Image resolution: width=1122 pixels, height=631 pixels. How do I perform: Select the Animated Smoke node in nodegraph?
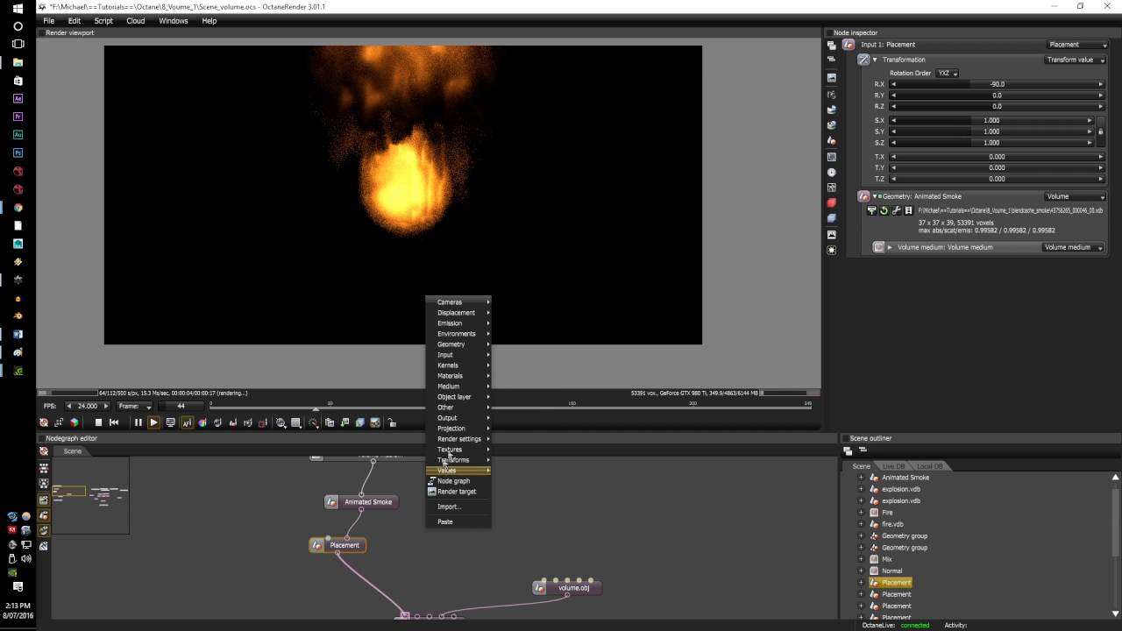pos(361,502)
